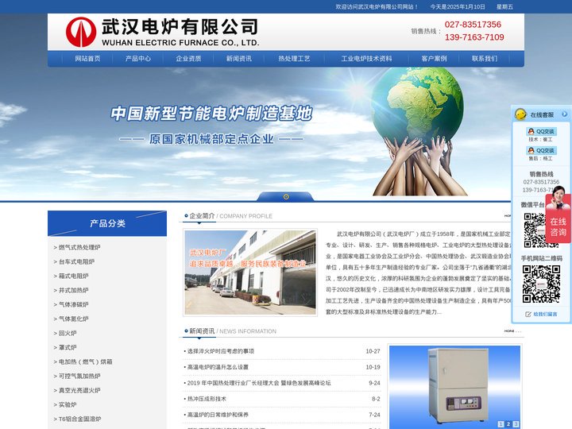Screen dimensions: 572x429
Task: Switch product slideshow to slide 1
Action: [500, 424]
